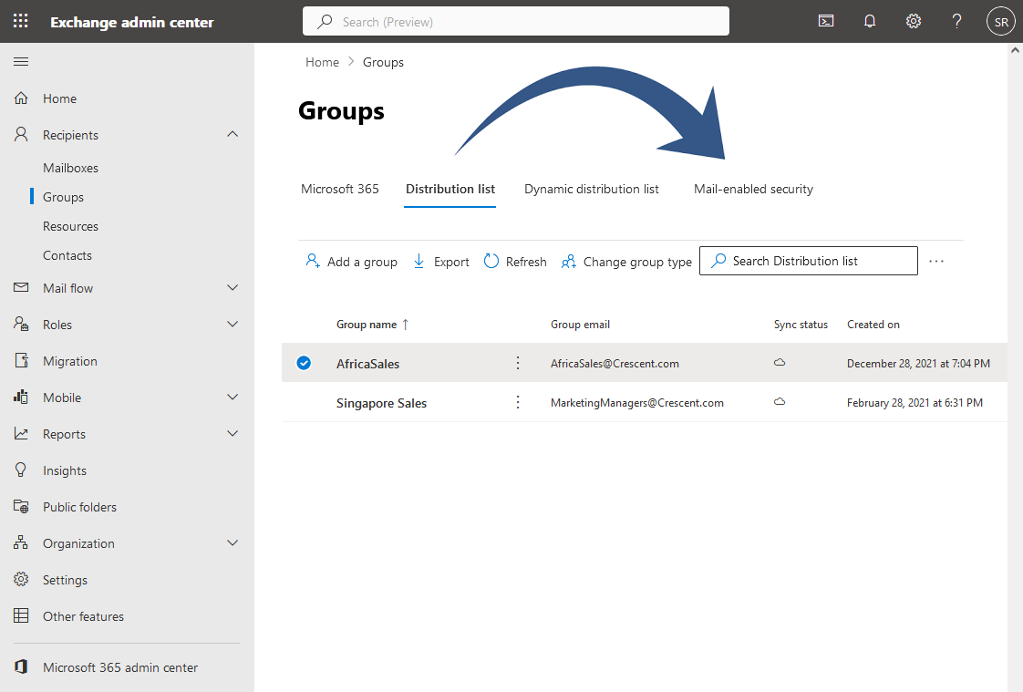Open the Cloud Shell terminal icon
The image size is (1023, 692).
826,20
